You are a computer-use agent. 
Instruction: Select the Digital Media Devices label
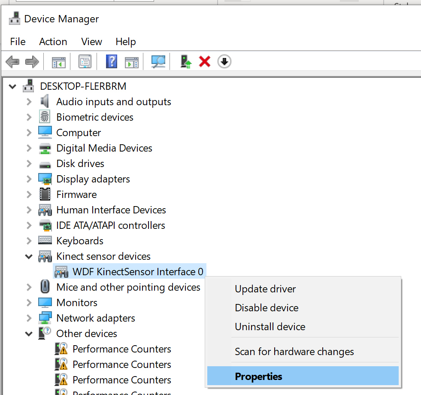(104, 148)
